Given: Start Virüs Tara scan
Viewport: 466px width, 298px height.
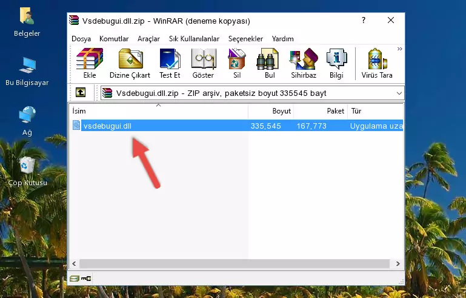Looking at the screenshot, I should pyautogui.click(x=377, y=63).
